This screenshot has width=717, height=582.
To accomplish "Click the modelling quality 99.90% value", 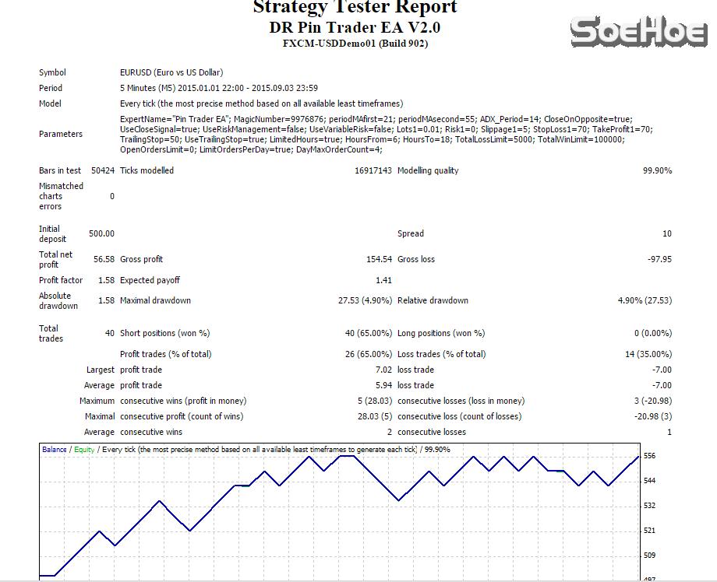I will [657, 170].
